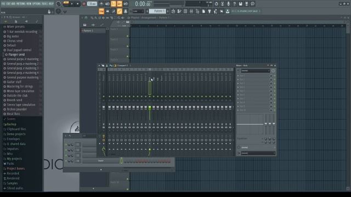Expand the Demo projects folder

16,134
